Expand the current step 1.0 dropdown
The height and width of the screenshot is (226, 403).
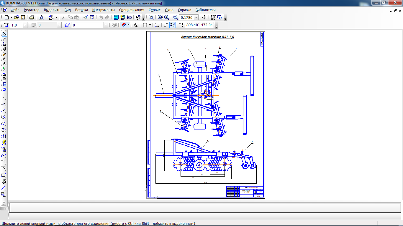[x=25, y=25]
